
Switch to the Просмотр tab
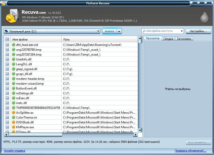pyautogui.click(x=153, y=38)
